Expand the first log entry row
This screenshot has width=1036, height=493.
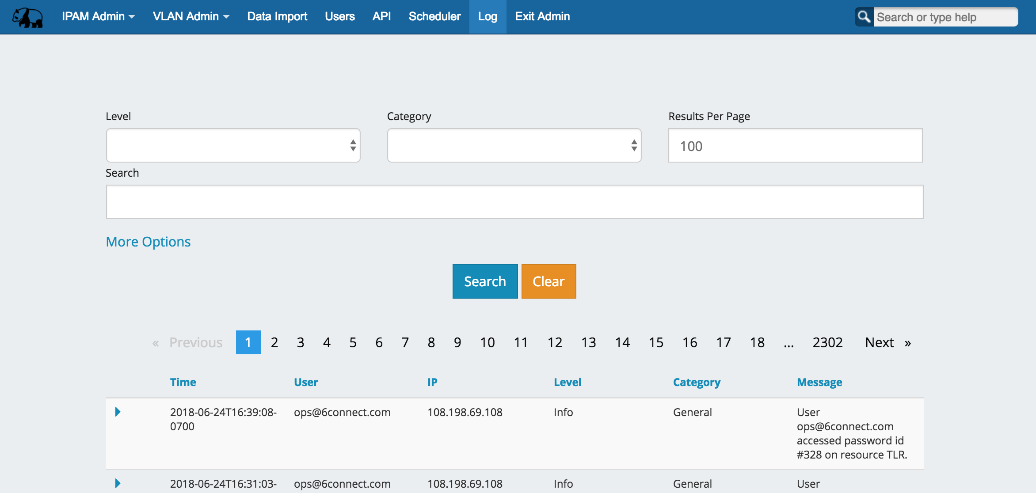tap(118, 412)
